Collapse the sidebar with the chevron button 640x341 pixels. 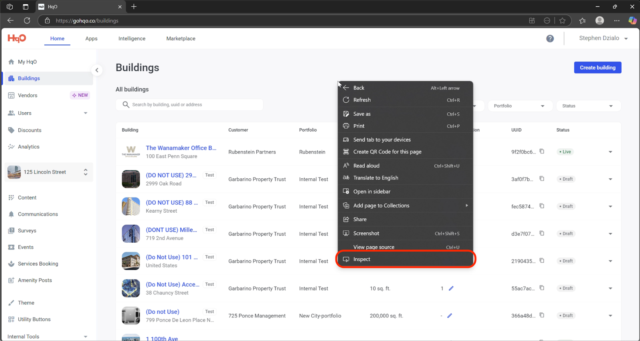point(97,70)
